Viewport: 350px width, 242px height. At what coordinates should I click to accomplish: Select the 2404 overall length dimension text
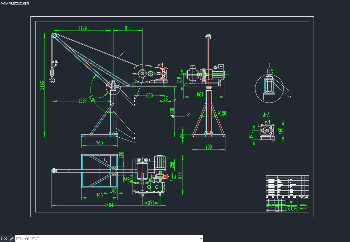(109, 205)
